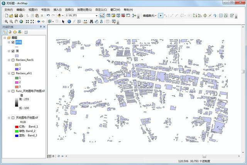
Task: Close the 内容列表 panel
Action: (44, 27)
